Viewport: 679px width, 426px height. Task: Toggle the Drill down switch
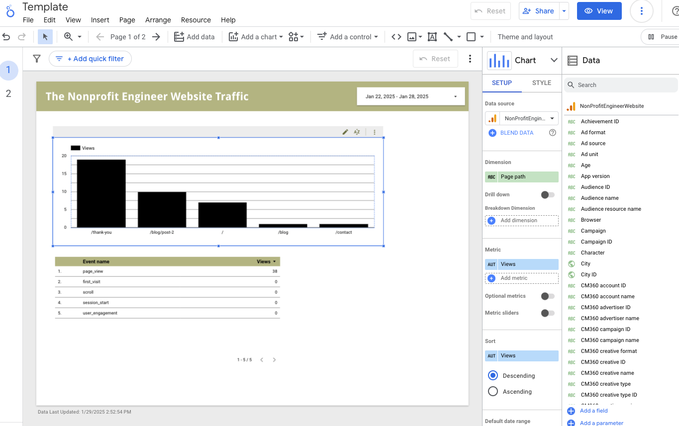(x=548, y=194)
